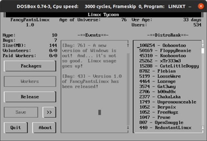Click the DistroRank panel header
The width and height of the screenshot is (207, 141).
point(168,35)
